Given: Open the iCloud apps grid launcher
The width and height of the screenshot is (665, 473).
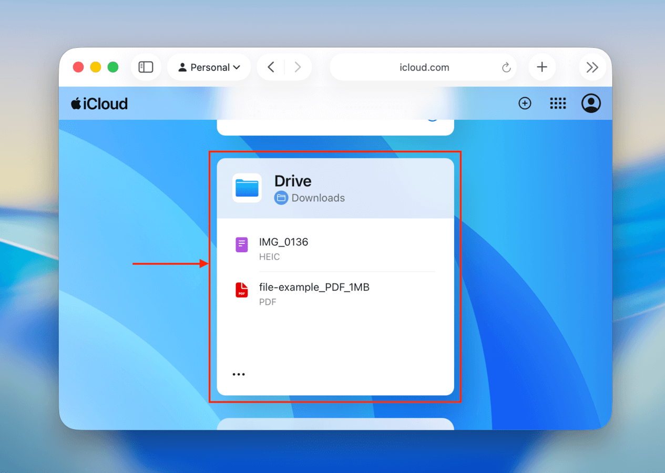Looking at the screenshot, I should pyautogui.click(x=558, y=103).
